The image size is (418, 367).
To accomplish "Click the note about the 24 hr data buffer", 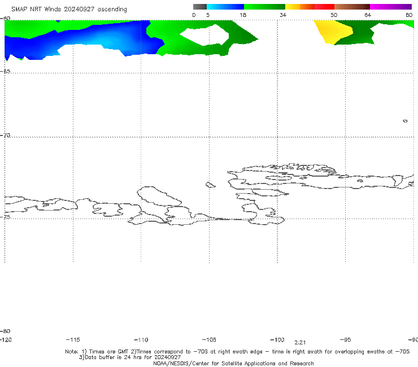I will pyautogui.click(x=130, y=357).
